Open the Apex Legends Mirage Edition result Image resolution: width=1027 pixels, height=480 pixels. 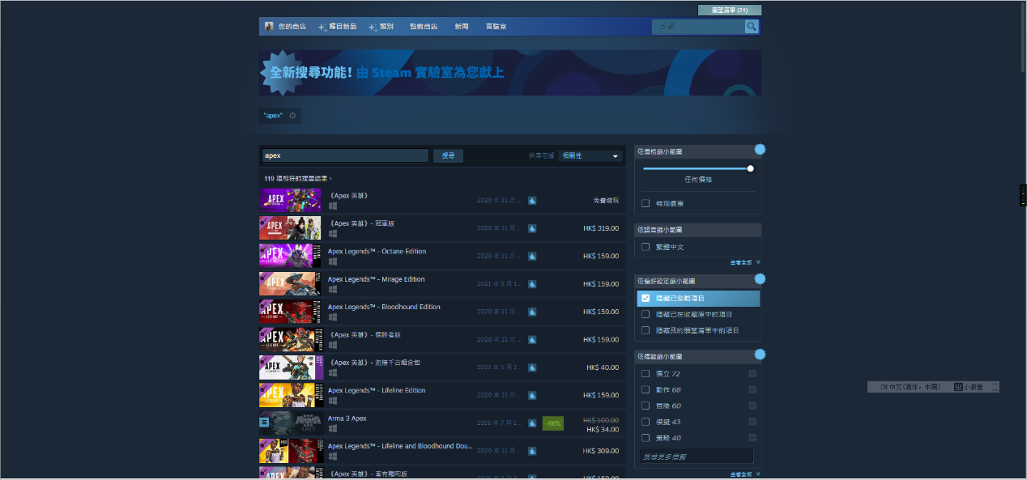coord(441,284)
